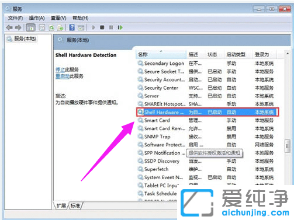This screenshot has height=220, width=294.
Task: Open the 帮助(H) menu
Action: 80,18
